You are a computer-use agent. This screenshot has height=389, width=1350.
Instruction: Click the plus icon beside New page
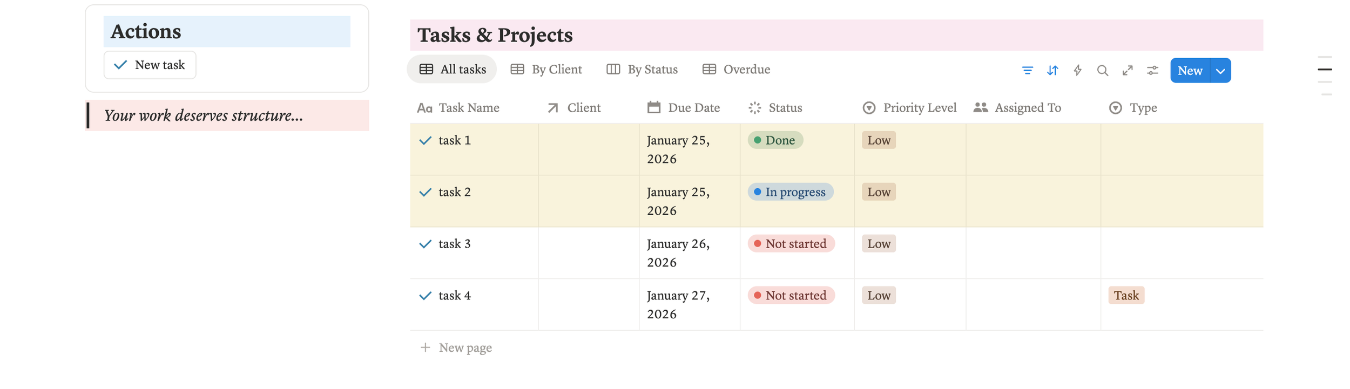coord(426,347)
